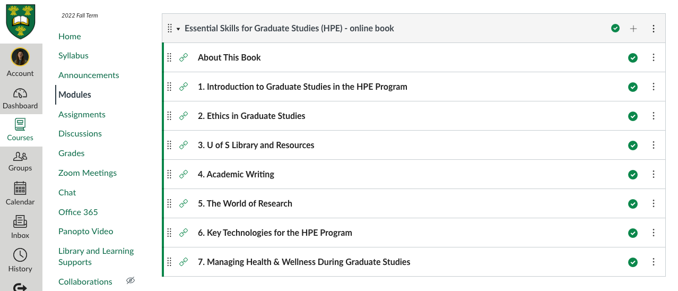Click the Calendar icon in global navigation
678x291 pixels.
click(x=20, y=188)
